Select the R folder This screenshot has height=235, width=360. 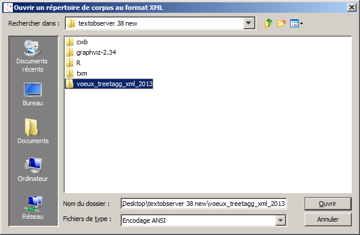73,63
